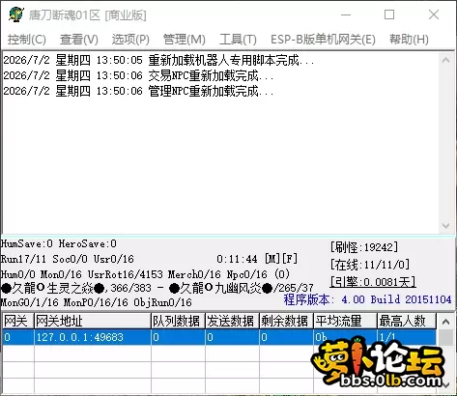
Task: Click log panel scroll down arrow
Action: pos(446,226)
